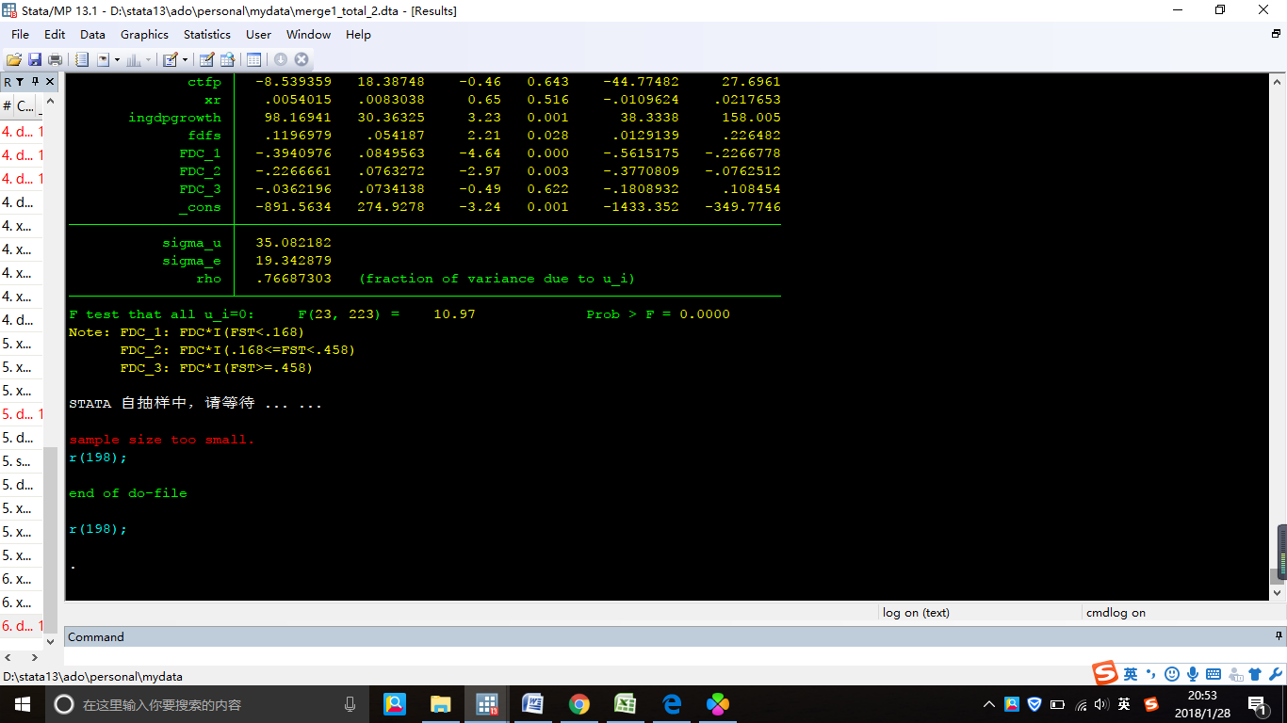Open the Windows Start button

pos(23,704)
